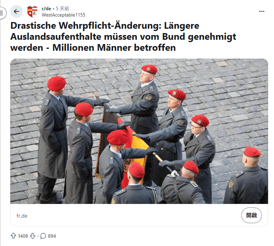This screenshot has width=274, height=246.
Task: Open user WestAcceptable1155 profile
Action: click(x=63, y=15)
